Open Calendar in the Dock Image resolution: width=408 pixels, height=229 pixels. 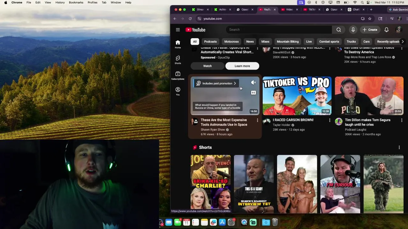[186, 222]
